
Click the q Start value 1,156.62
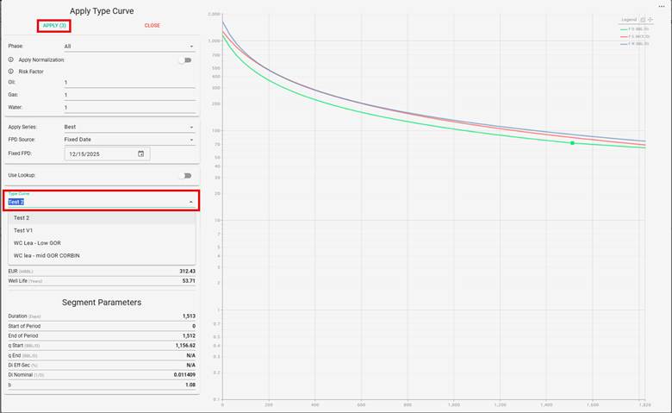click(185, 345)
